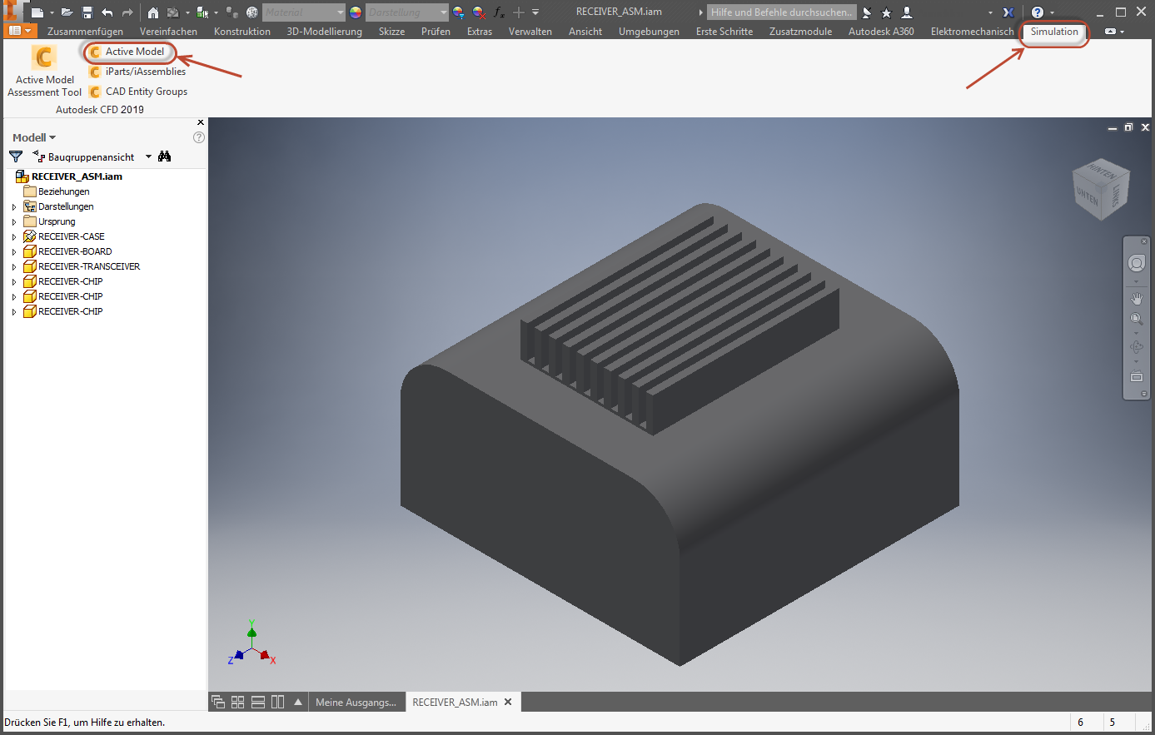Open the 3D-Modellierung ribbon tab
The width and height of the screenshot is (1155, 735).
(325, 32)
